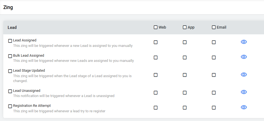Viewport: 264px width, 121px height.
Task: Check the Lead Unassigned row checkbox
Action: pos(10,91)
